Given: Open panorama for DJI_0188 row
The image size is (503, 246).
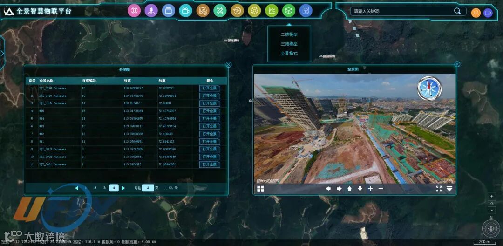Looking at the screenshot, I should coord(210,96).
